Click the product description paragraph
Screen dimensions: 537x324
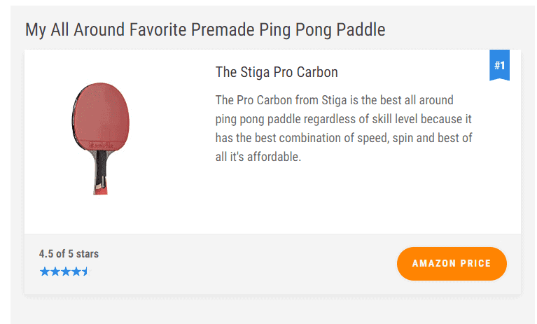click(344, 128)
